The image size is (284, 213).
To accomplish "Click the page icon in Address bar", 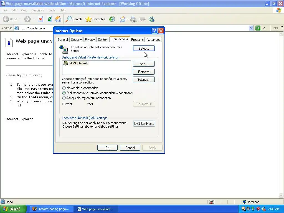I will pyautogui.click(x=16, y=28).
